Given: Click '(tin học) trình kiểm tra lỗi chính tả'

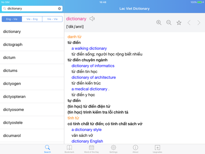Looking at the screenshot, I should coord(98,112).
